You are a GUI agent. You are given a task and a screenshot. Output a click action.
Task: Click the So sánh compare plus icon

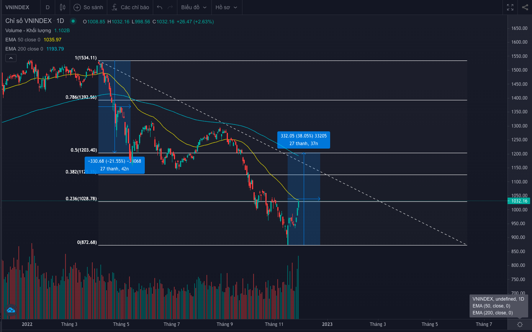pyautogui.click(x=77, y=7)
